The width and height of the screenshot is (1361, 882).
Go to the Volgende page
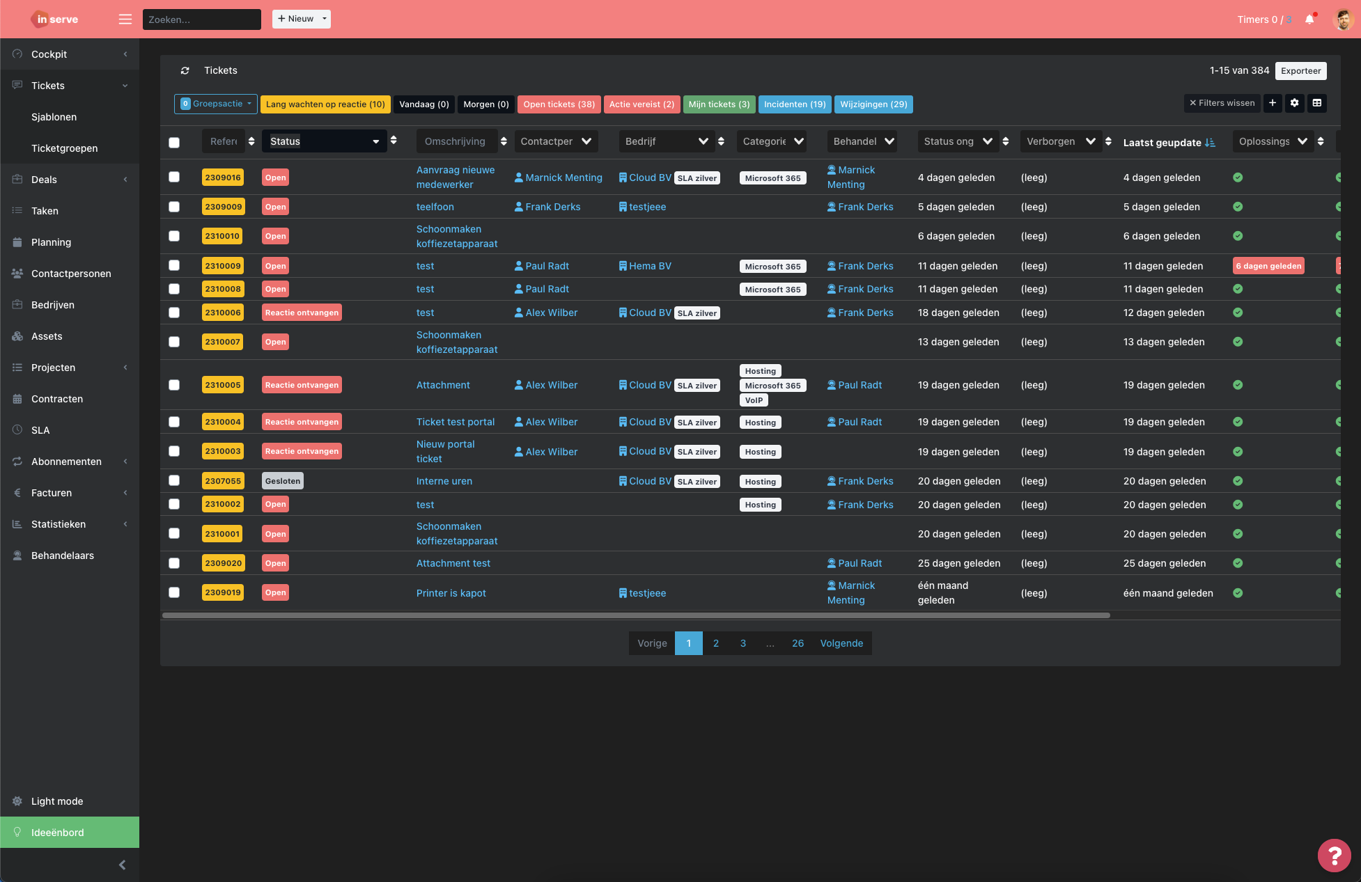pos(841,643)
